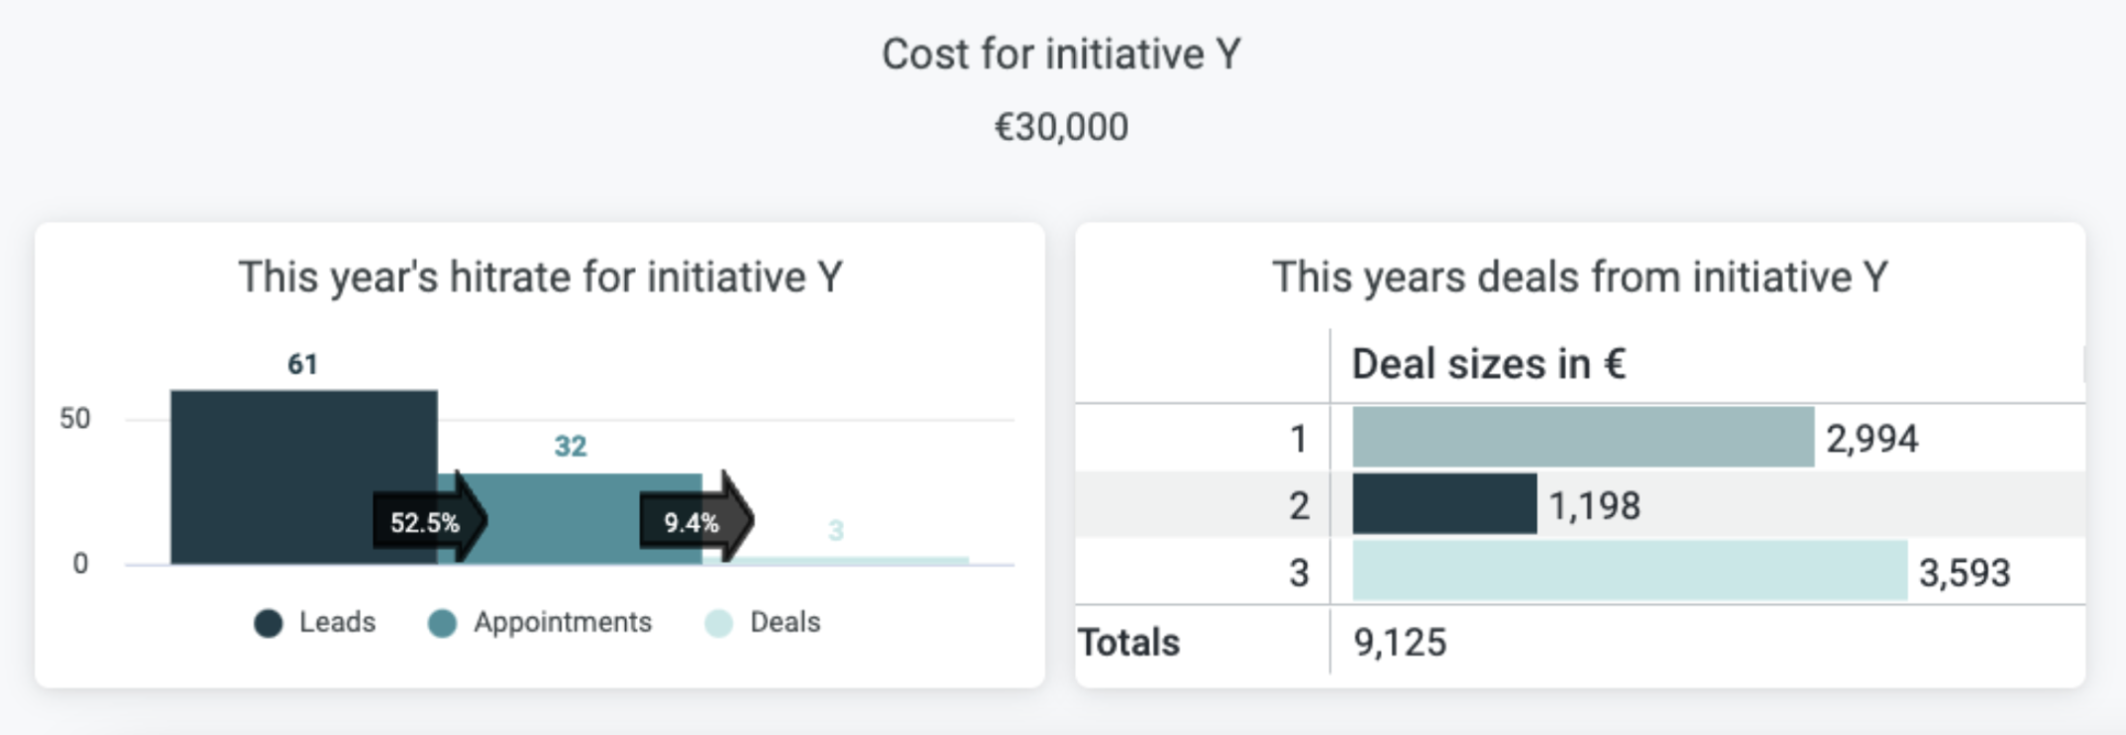Select row 2 in the deals table

click(x=1580, y=504)
